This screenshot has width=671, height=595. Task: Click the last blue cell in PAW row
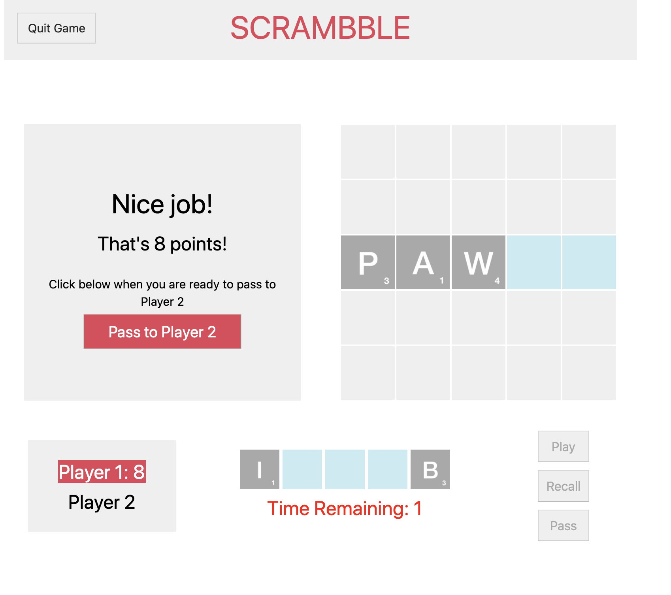tap(589, 262)
